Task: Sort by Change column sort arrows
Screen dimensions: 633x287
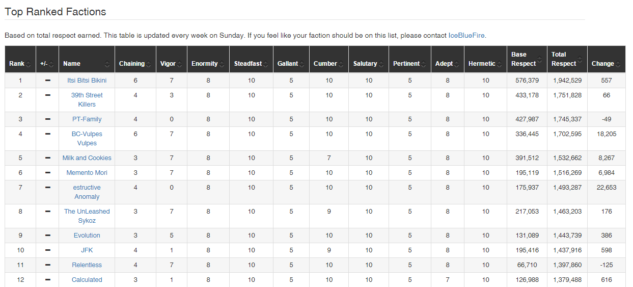Action: click(618, 64)
